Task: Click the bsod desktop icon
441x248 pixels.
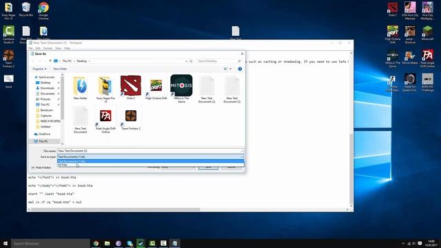Action: (x=8, y=81)
